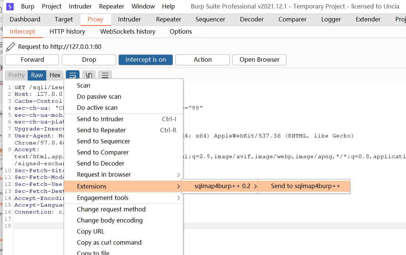
Task: Click the GET /sqli request line
Action: click(39, 88)
